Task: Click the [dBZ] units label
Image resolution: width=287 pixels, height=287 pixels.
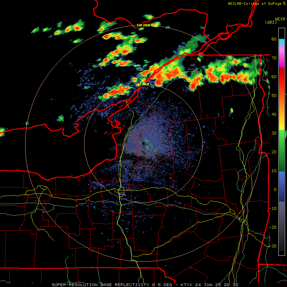Action: click(271, 22)
